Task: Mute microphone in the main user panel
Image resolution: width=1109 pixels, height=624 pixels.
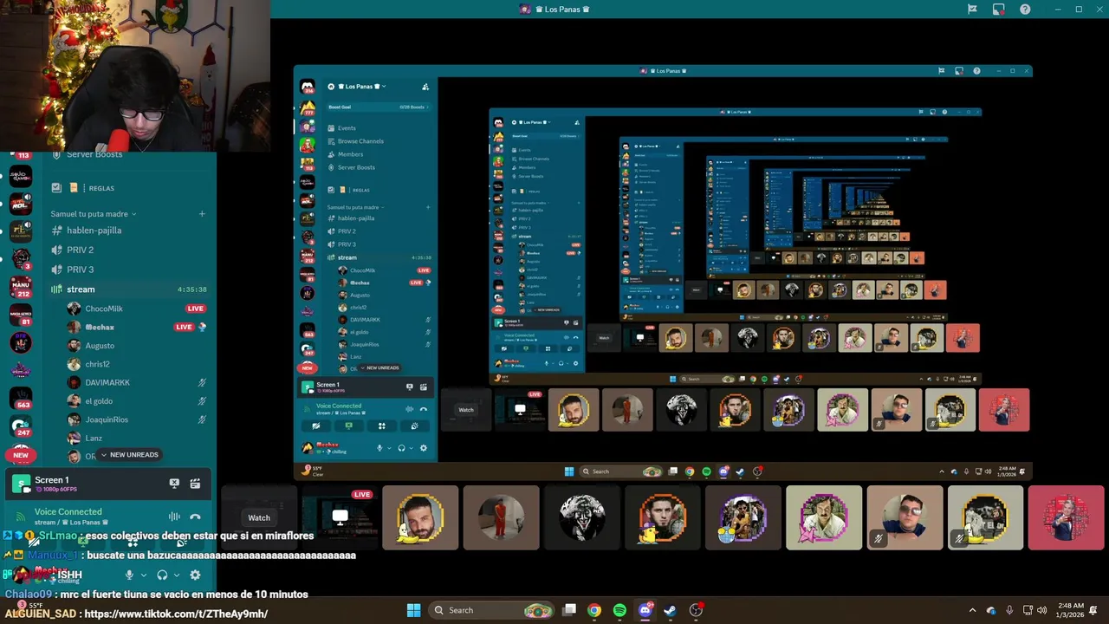Action: click(x=129, y=575)
